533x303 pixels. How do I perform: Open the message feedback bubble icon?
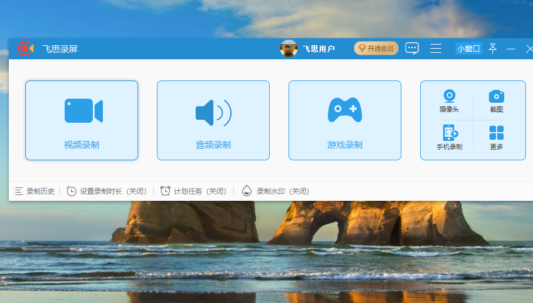click(412, 49)
